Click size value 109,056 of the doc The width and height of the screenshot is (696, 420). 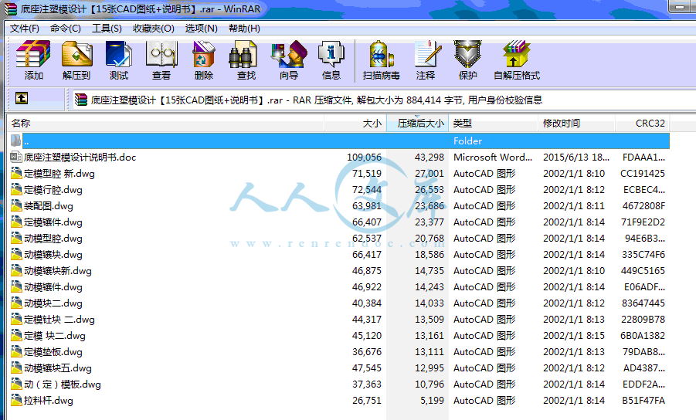(x=364, y=157)
